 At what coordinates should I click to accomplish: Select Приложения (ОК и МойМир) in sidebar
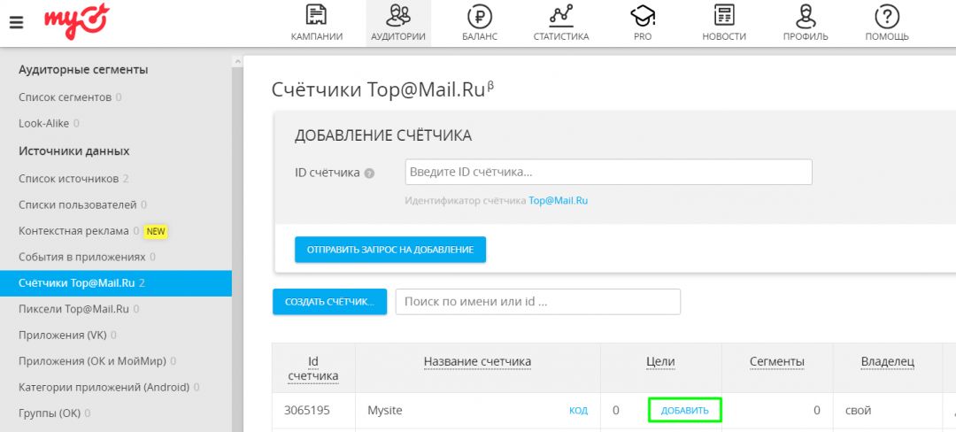(x=92, y=361)
